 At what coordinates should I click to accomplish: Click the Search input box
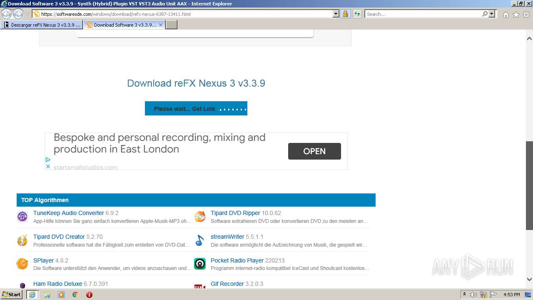(x=423, y=14)
